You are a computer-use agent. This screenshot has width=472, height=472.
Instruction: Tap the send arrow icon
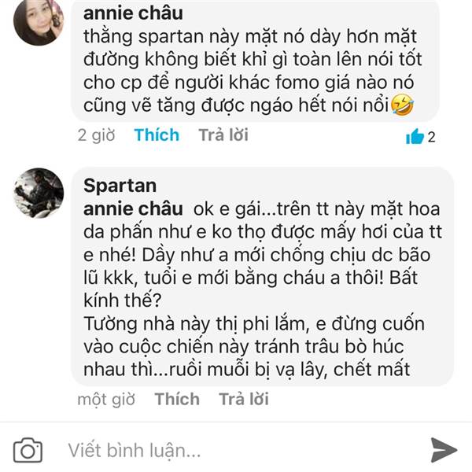click(x=444, y=449)
